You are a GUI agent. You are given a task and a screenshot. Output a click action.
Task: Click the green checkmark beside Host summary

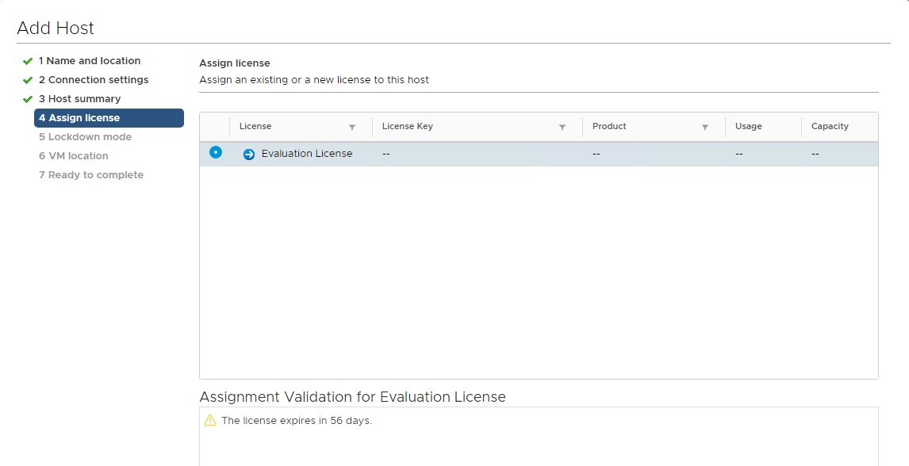[x=27, y=100]
